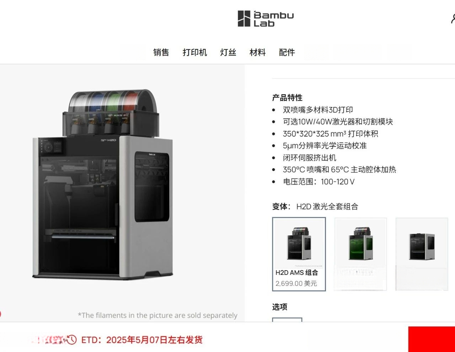Click the 变体 H2D 激光全套组合 label

coord(315,206)
